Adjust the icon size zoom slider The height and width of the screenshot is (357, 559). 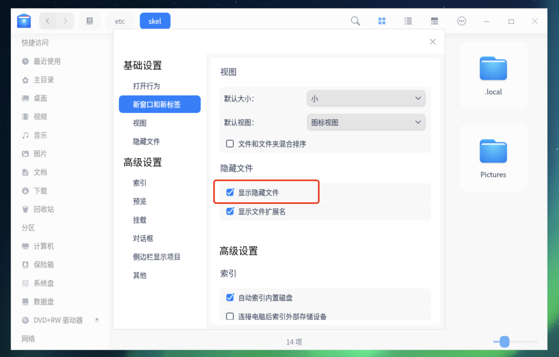(504, 342)
